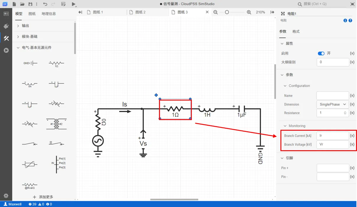This screenshot has width=357, height=207.
Task: Open the Dimension SinglePhase dropdown
Action: 332,104
